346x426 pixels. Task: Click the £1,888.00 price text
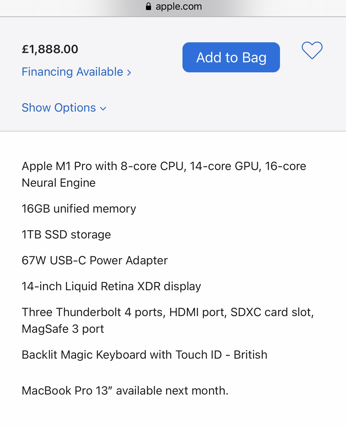tap(50, 49)
